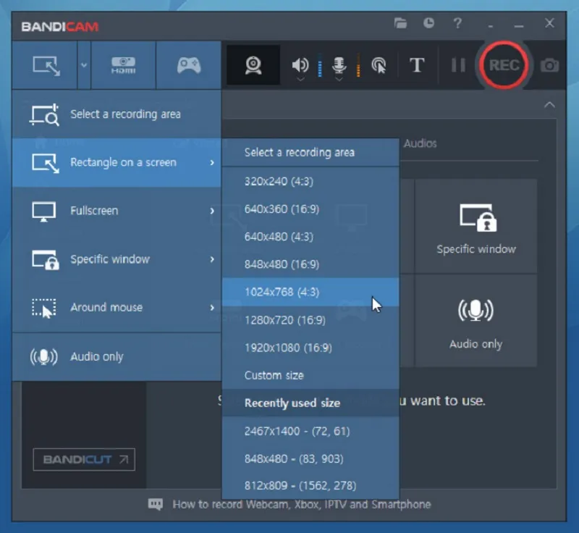Open the output folder from the title bar
Screen dimensions: 579x533
(401, 23)
